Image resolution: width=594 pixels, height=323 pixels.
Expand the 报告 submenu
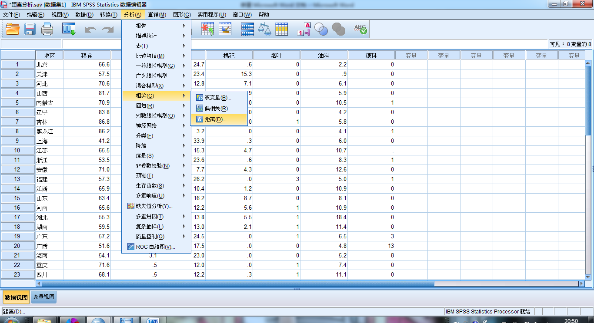pyautogui.click(x=157, y=26)
